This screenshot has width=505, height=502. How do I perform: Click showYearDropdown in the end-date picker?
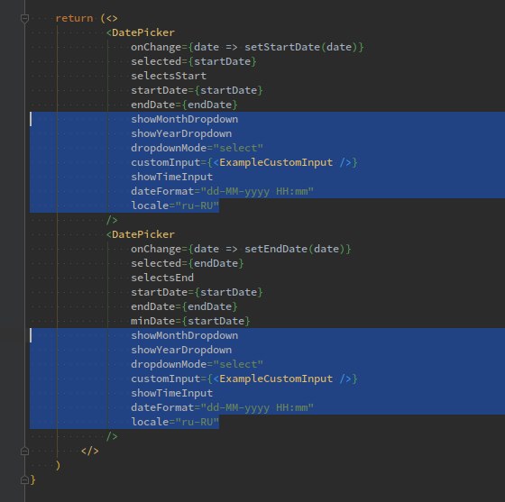pos(181,350)
